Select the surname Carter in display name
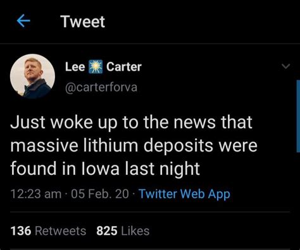Image resolution: width=300 pixels, height=250 pixels. 124,67
